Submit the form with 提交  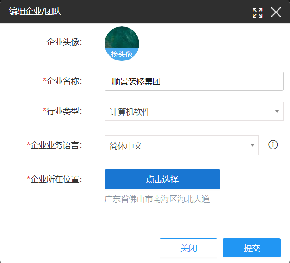252,248
